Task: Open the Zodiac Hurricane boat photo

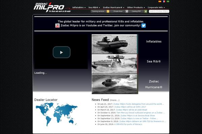Action: point(114,84)
